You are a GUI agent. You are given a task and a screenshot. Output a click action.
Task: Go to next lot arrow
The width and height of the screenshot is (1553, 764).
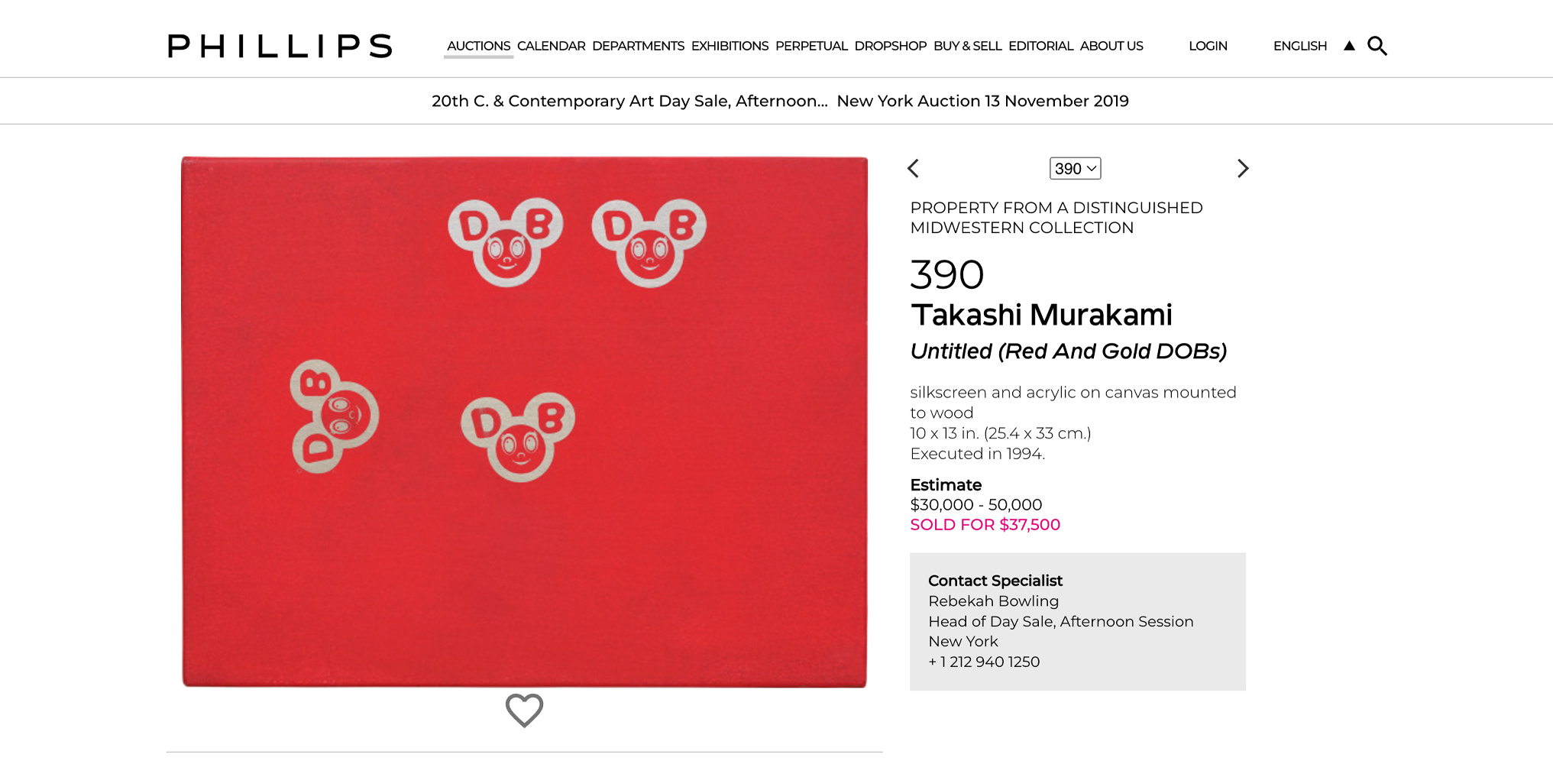pyautogui.click(x=1243, y=168)
